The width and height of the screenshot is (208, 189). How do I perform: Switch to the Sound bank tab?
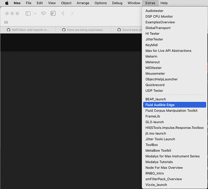pos(126,30)
